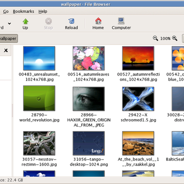Select the tango desktop thumbnail
Image resolution: width=184 pixels, height=184 pixels.
(x=89, y=143)
